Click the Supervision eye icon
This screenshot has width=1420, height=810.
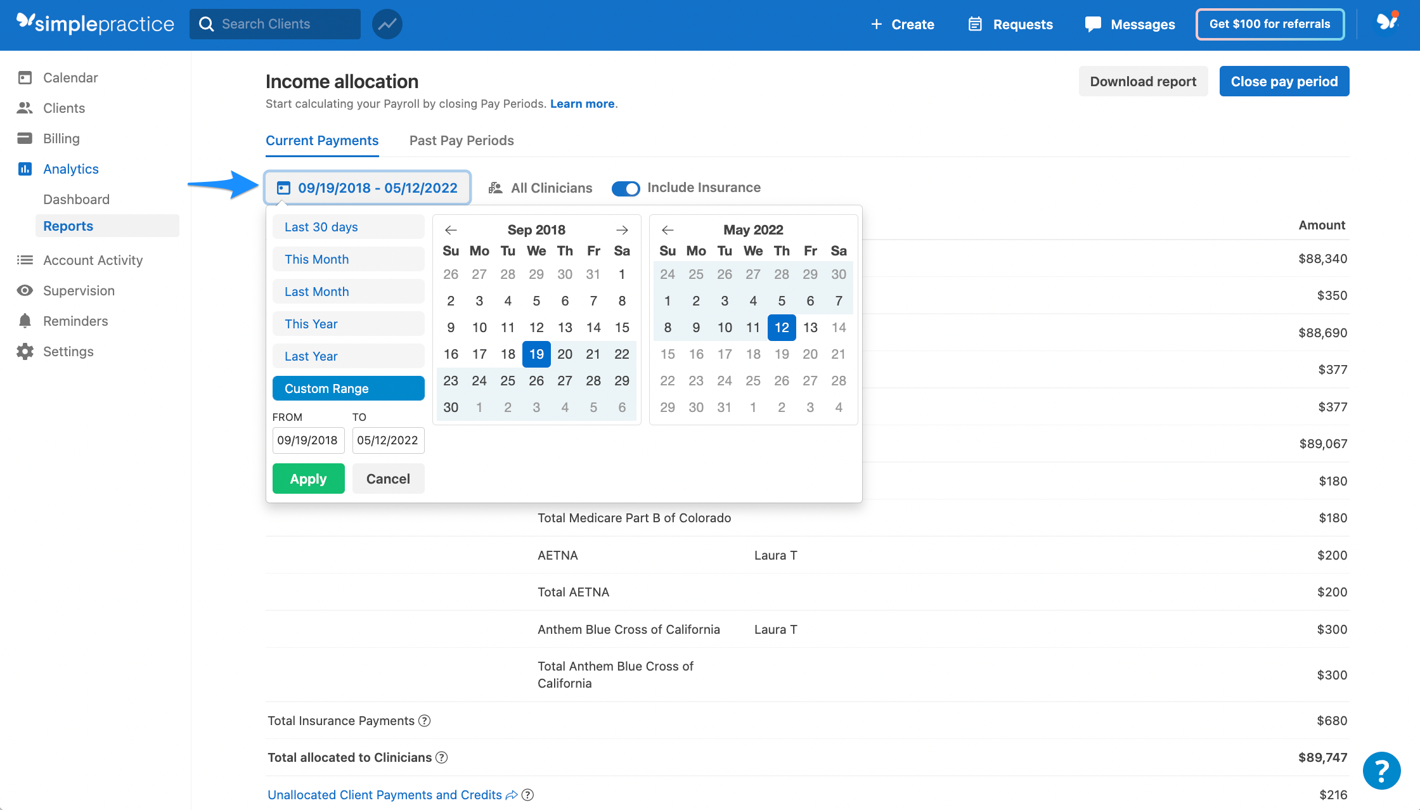coord(25,290)
